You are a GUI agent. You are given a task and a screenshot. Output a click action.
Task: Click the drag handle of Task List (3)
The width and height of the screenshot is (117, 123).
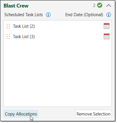(x=8, y=37)
